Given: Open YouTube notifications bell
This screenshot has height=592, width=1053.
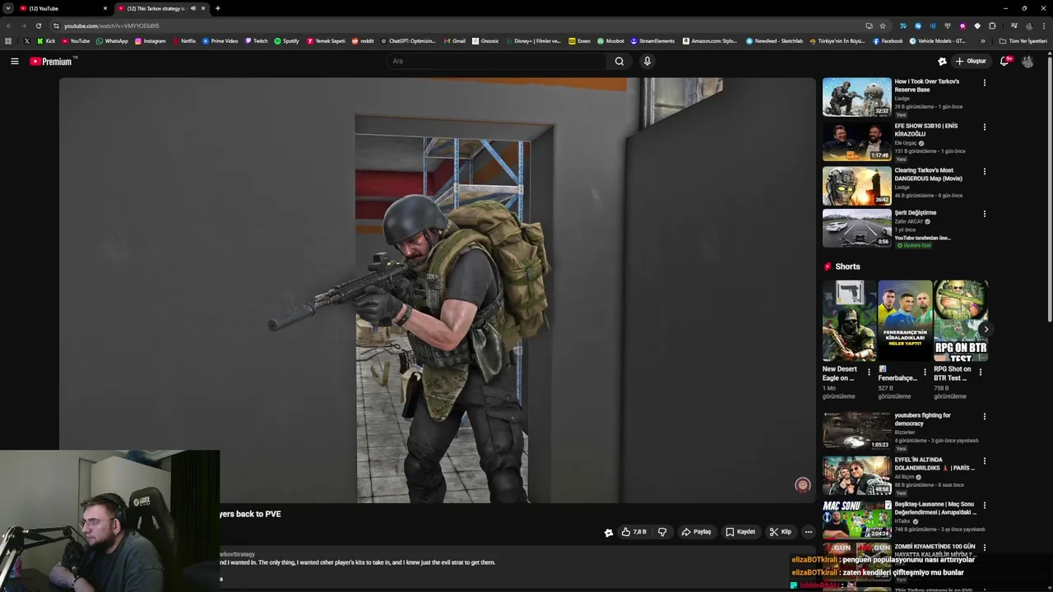Looking at the screenshot, I should point(1004,61).
